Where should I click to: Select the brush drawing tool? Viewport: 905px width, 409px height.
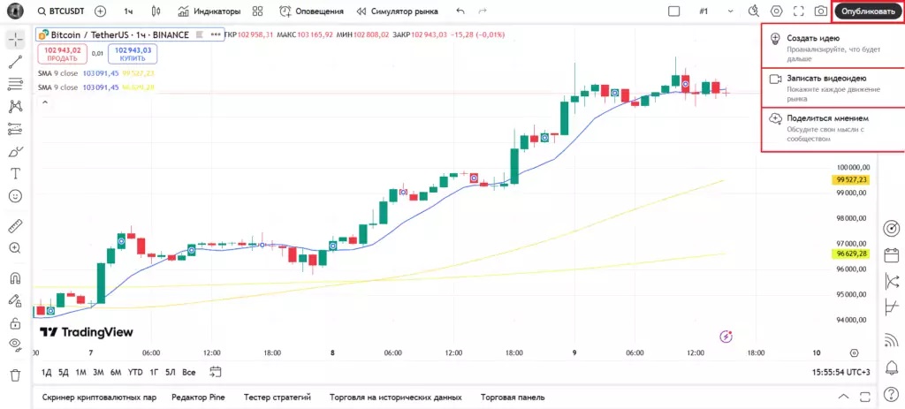click(16, 152)
